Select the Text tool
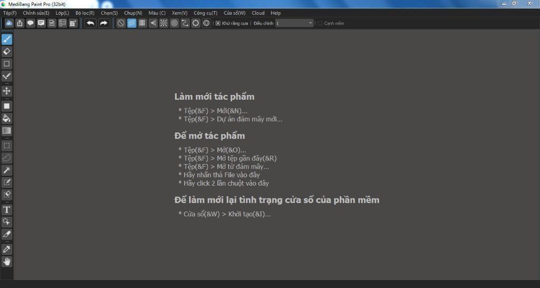 click(6, 210)
